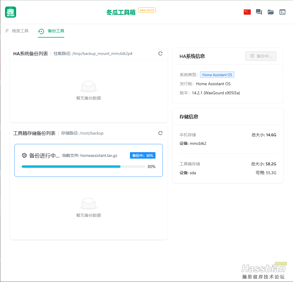
Task: Click the empty inbox icon in 工具箱存储备份列表
Action: click(x=89, y=204)
